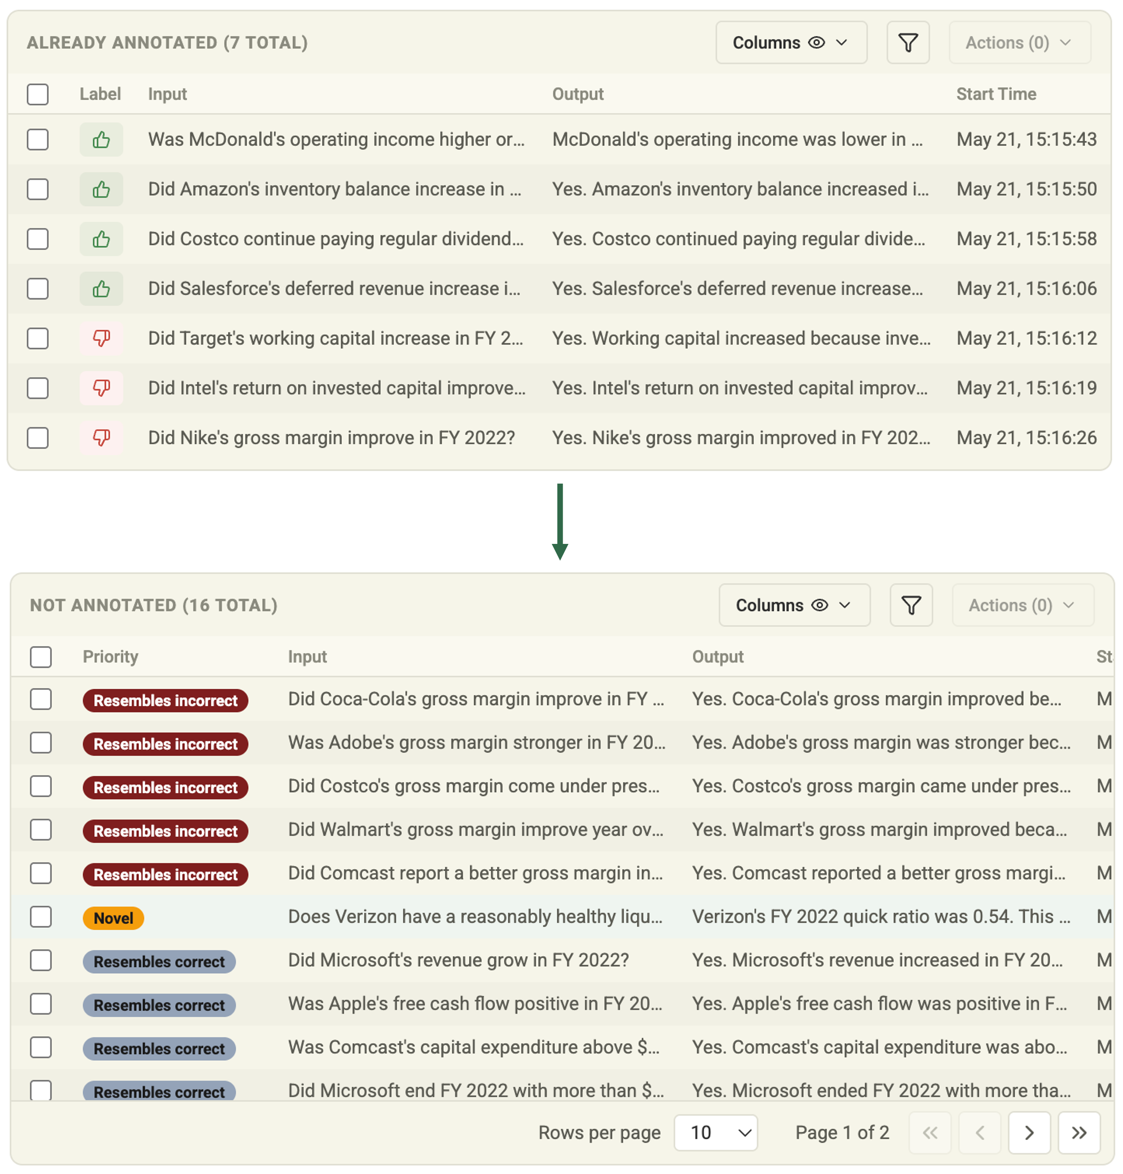Jump to last page of results
The width and height of the screenshot is (1123, 1174).
tap(1079, 1132)
